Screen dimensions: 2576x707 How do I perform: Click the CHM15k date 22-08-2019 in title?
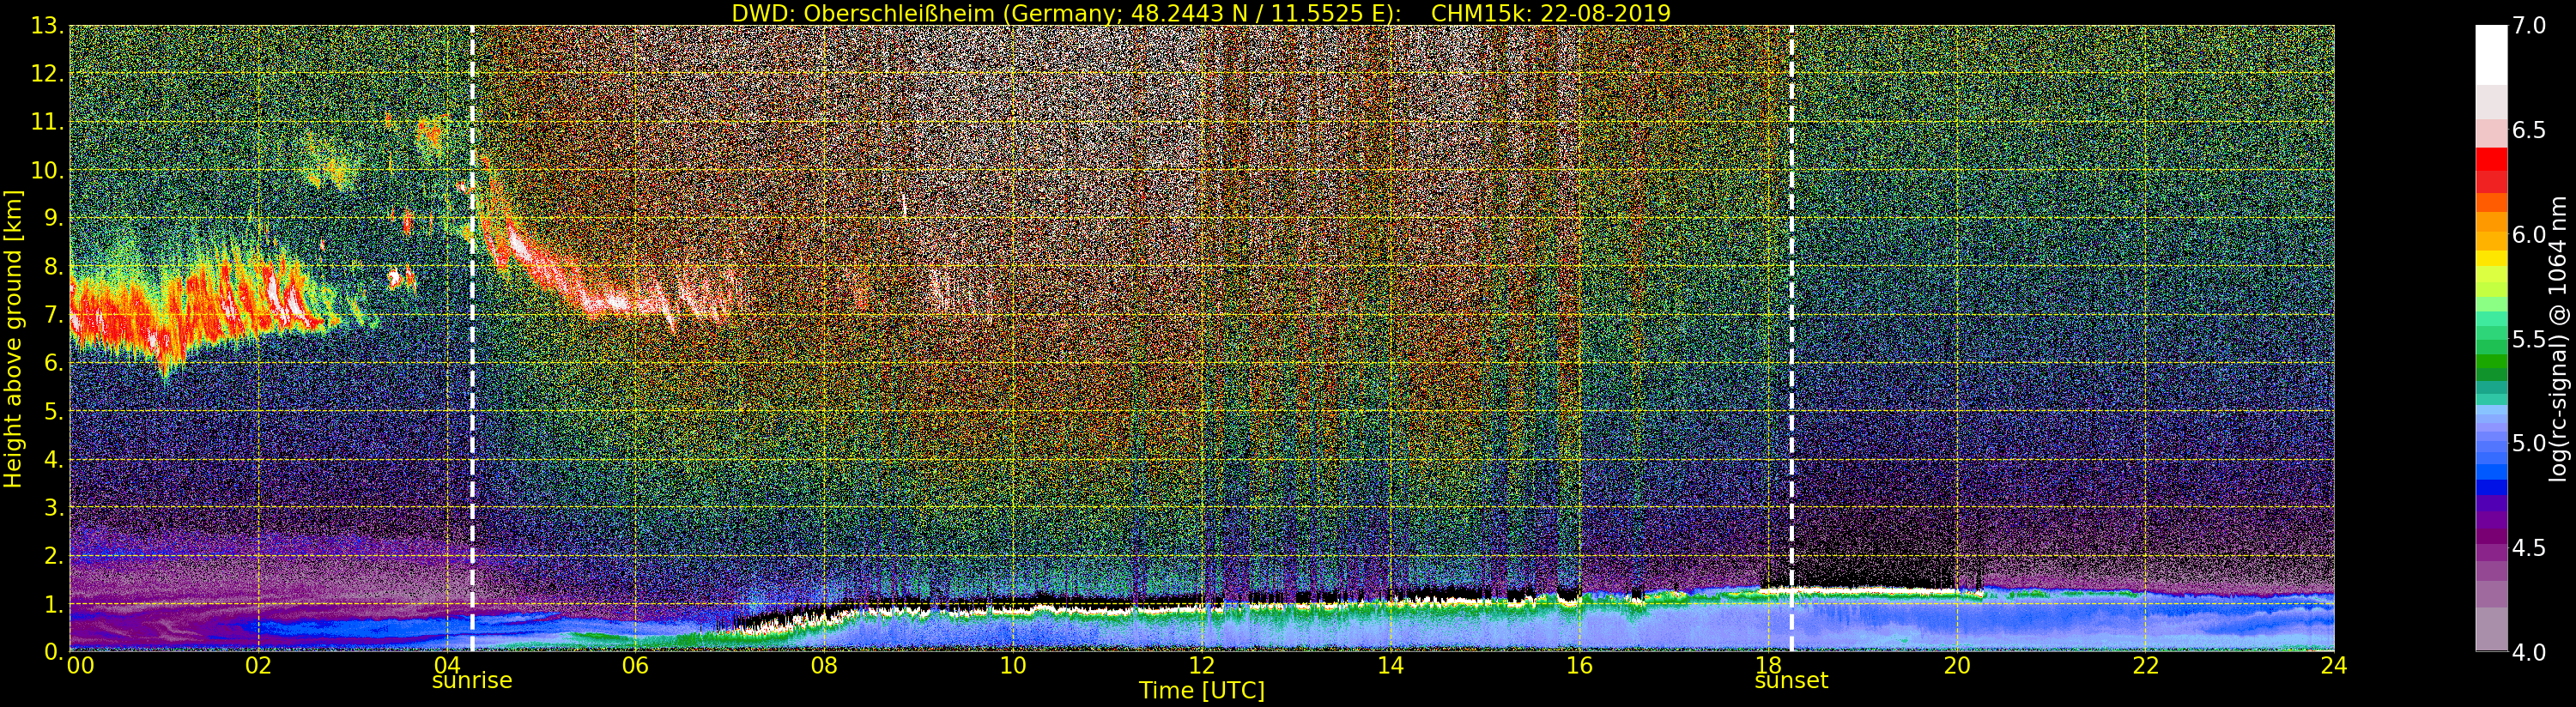1551,13
